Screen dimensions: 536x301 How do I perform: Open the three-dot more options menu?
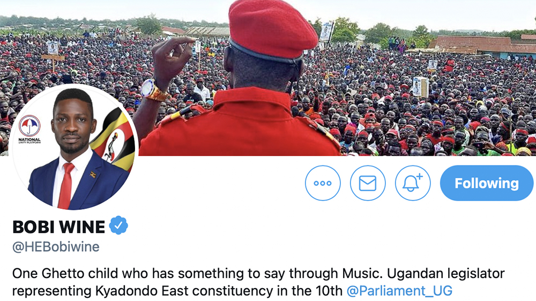tap(323, 183)
